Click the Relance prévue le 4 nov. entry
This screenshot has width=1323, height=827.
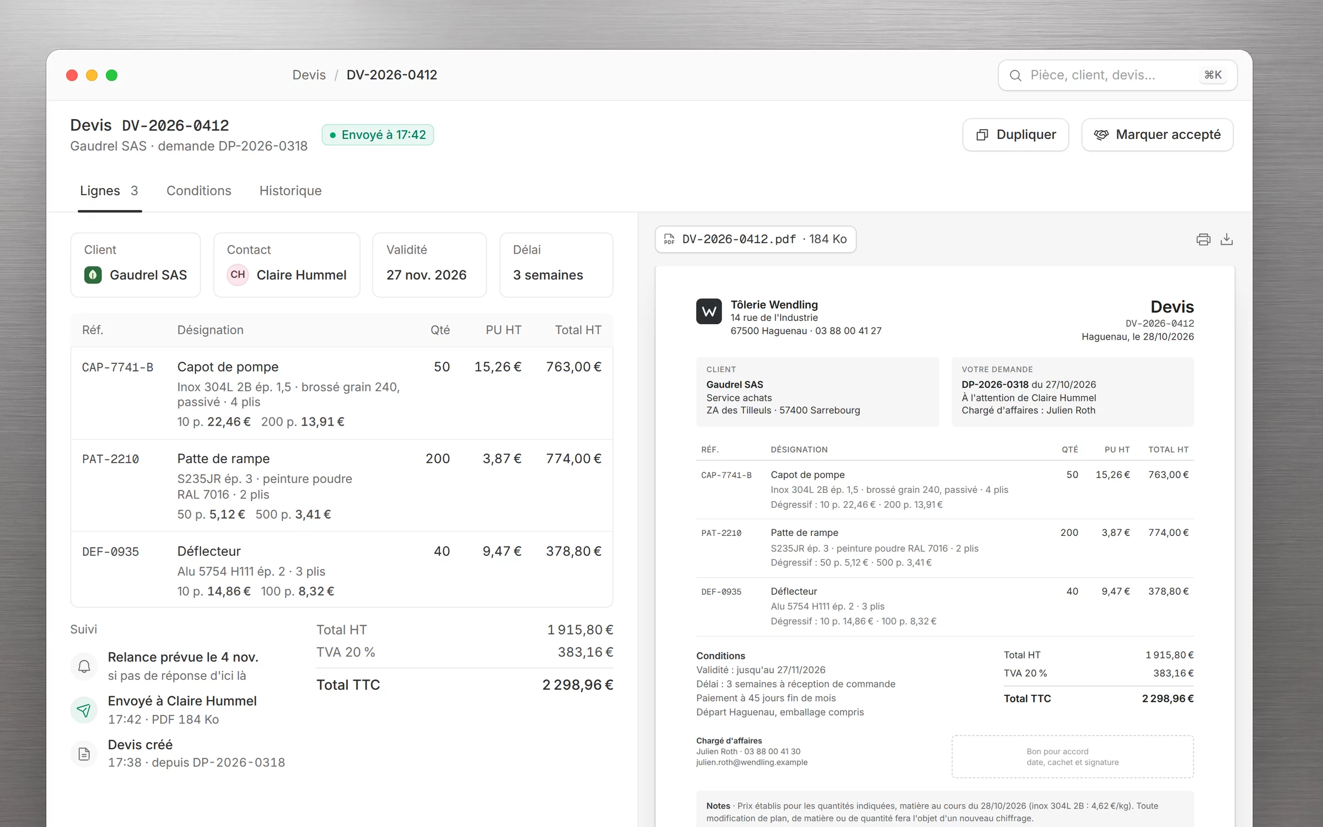point(183,666)
